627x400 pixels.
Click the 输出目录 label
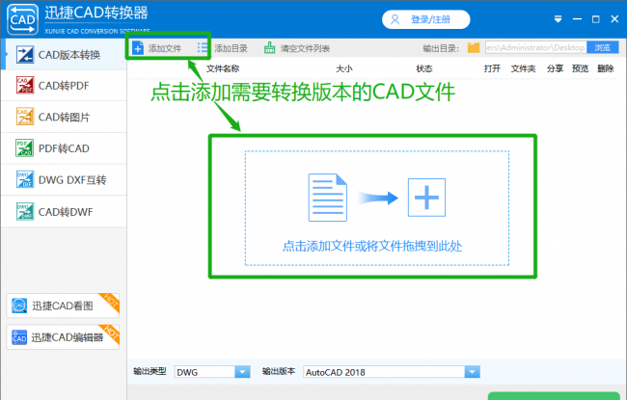(x=441, y=48)
